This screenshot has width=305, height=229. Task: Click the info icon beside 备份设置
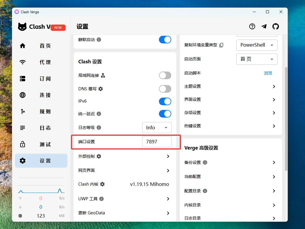(205, 162)
